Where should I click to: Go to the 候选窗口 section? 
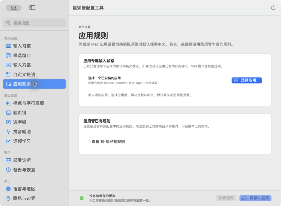(x=34, y=55)
